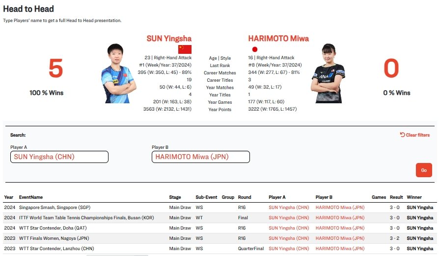The height and width of the screenshot is (256, 439).
Task: Sort by the Round column header
Action: coord(245,197)
